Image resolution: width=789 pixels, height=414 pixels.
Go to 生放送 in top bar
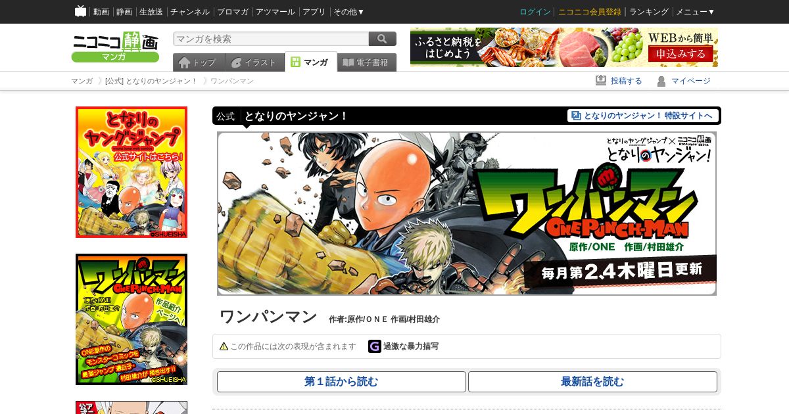coord(151,12)
